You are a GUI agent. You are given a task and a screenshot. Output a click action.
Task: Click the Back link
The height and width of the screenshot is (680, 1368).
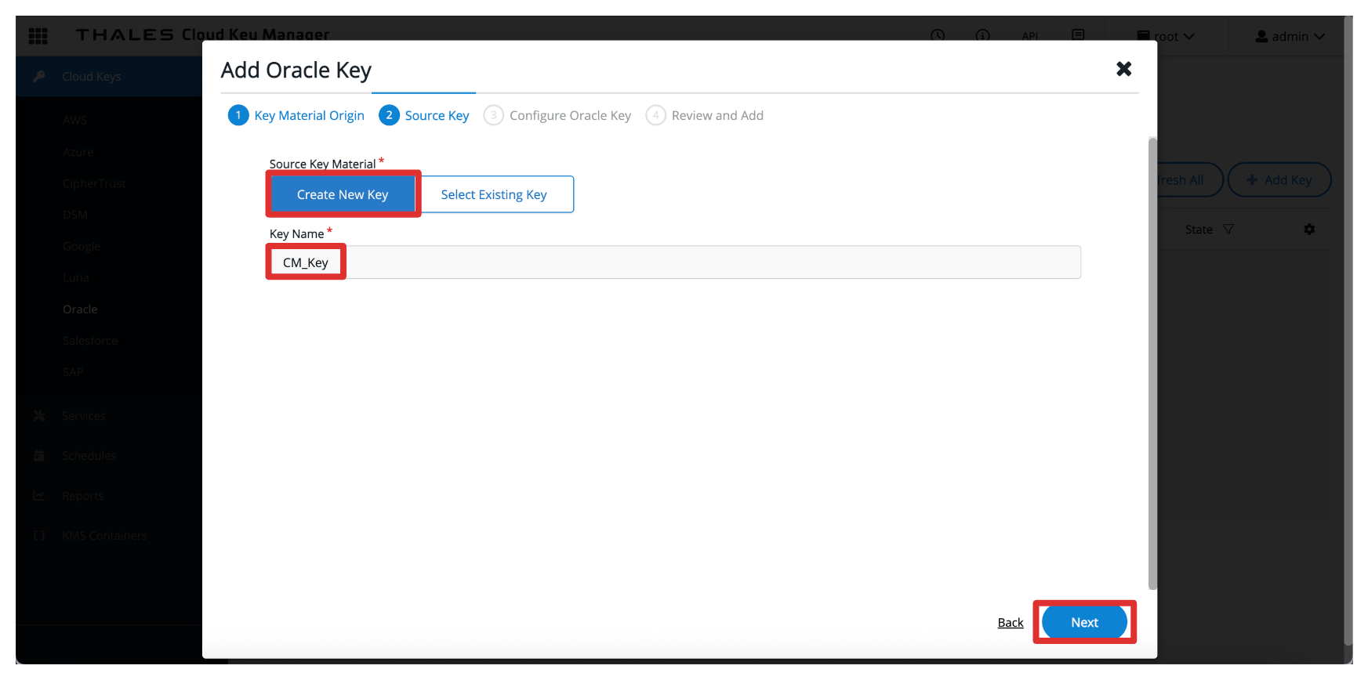pos(1011,623)
